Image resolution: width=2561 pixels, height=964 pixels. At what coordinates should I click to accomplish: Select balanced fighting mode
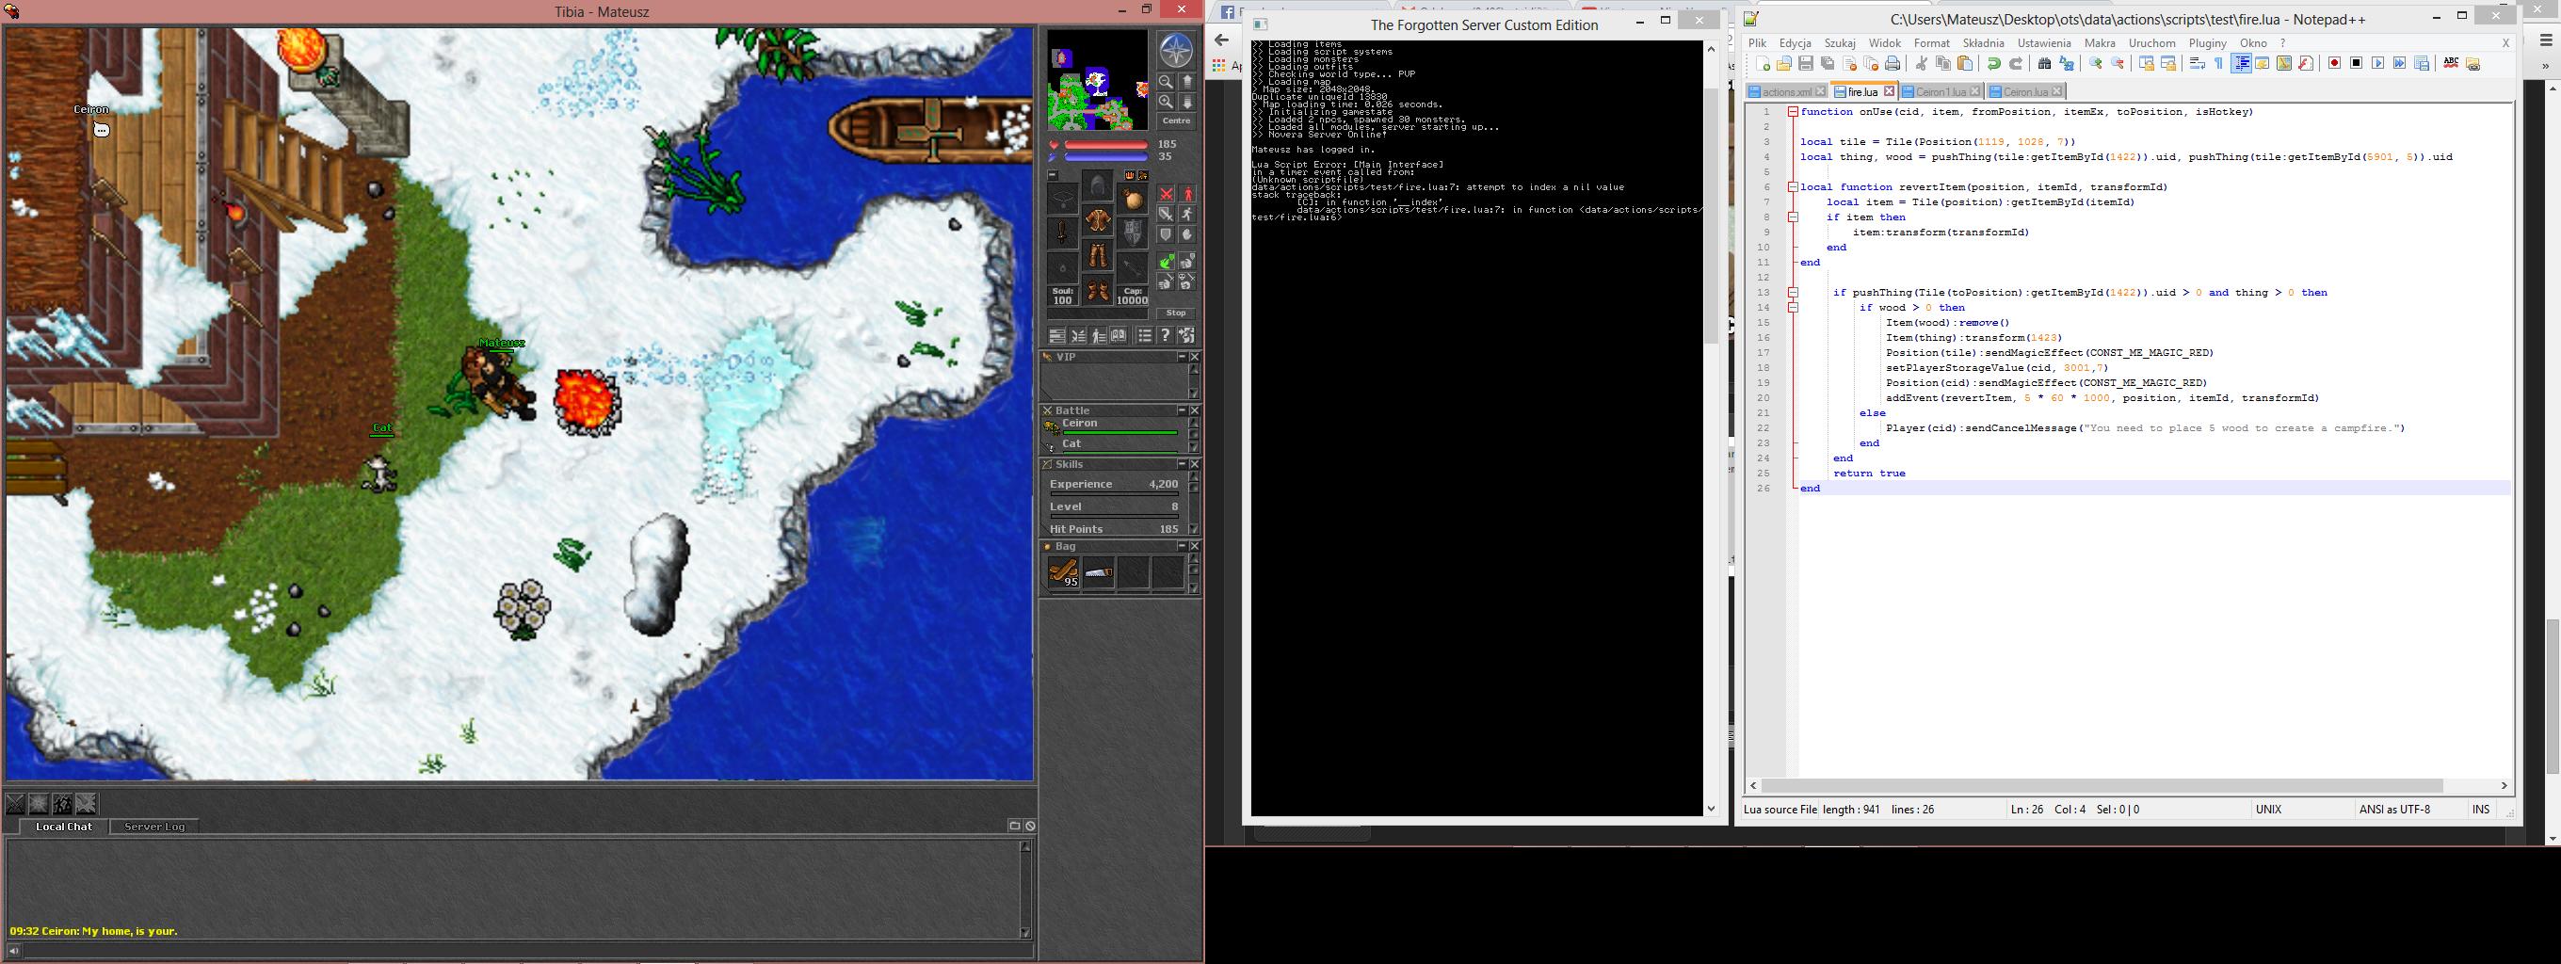(x=1167, y=215)
